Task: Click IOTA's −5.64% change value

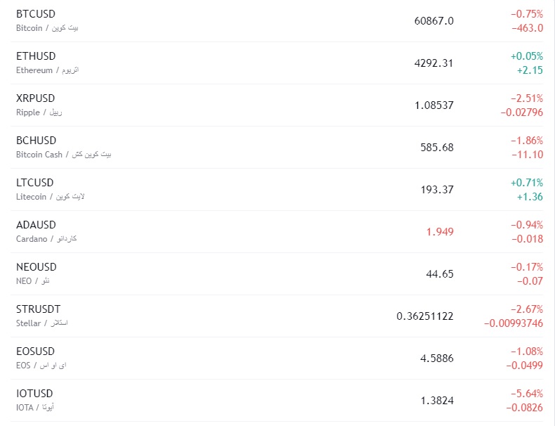Action: coord(527,394)
